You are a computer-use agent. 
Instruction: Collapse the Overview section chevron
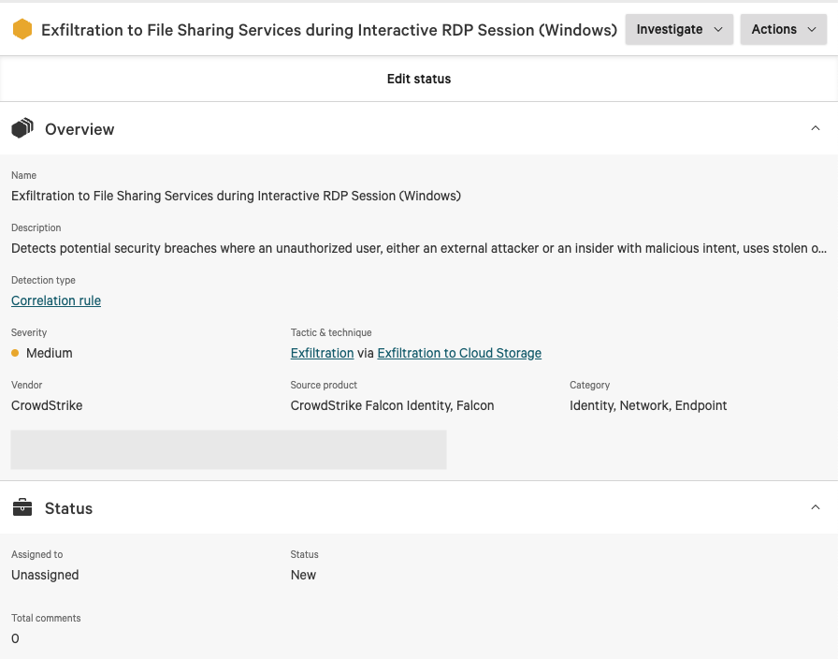click(x=815, y=128)
